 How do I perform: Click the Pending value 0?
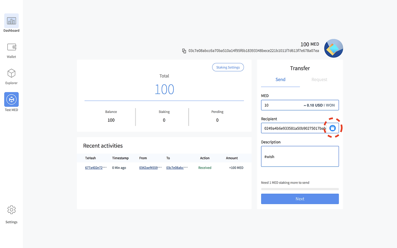[x=217, y=120]
